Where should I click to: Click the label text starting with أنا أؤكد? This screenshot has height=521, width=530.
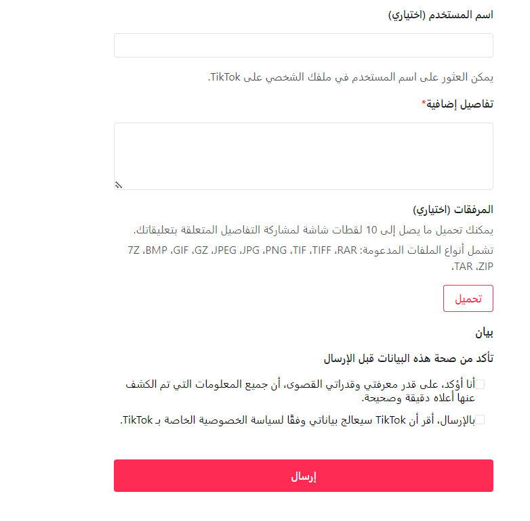tap(301, 384)
